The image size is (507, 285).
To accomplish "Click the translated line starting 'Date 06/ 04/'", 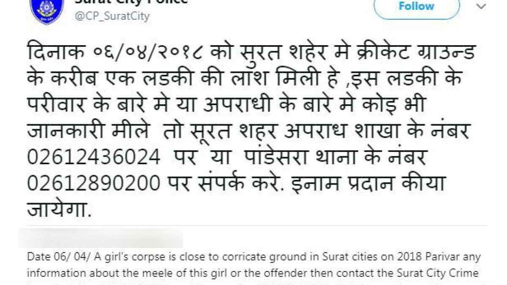I will coord(254,257).
